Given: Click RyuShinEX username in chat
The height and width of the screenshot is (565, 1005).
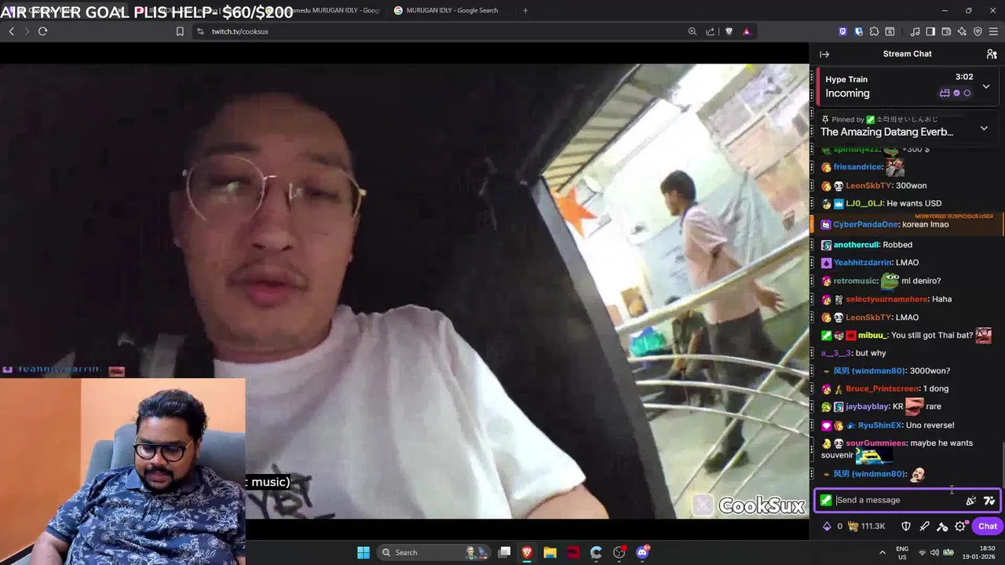Looking at the screenshot, I should pos(879,425).
